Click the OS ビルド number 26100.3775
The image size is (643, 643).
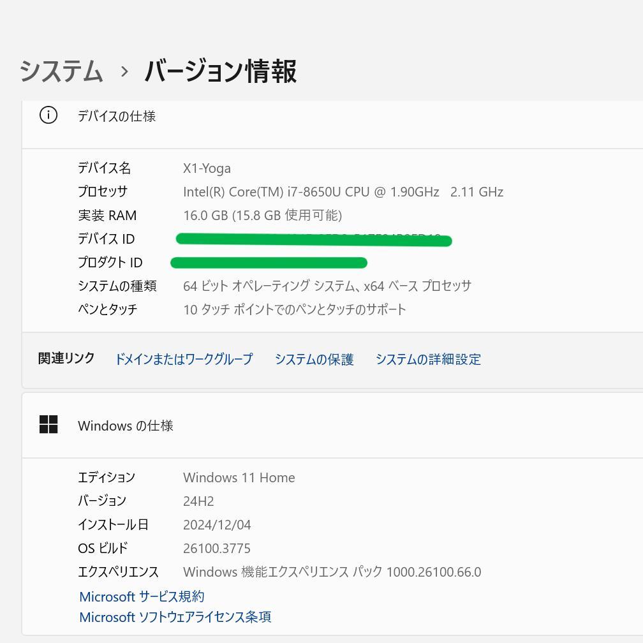coord(218,548)
